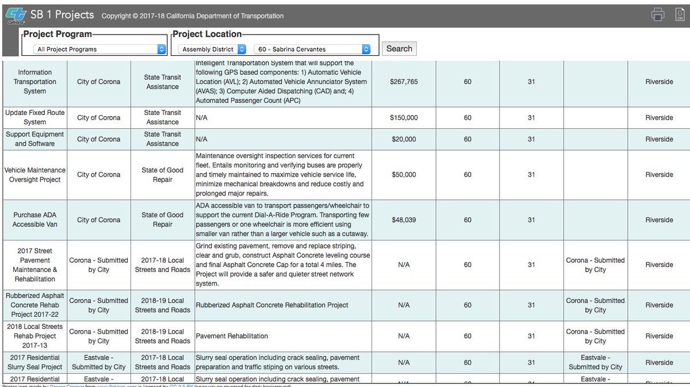Select the SB 1 Projects page title
The height and width of the screenshot is (387, 690).
point(62,15)
